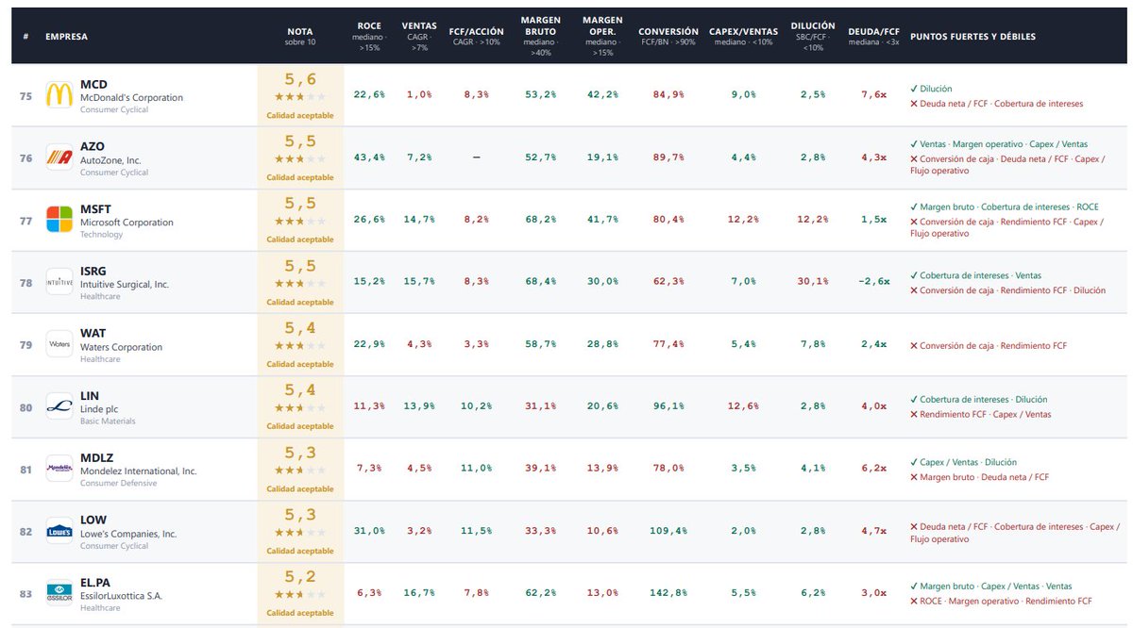1133x628 pixels.
Task: Click the # rank column header
Action: pyautogui.click(x=25, y=37)
